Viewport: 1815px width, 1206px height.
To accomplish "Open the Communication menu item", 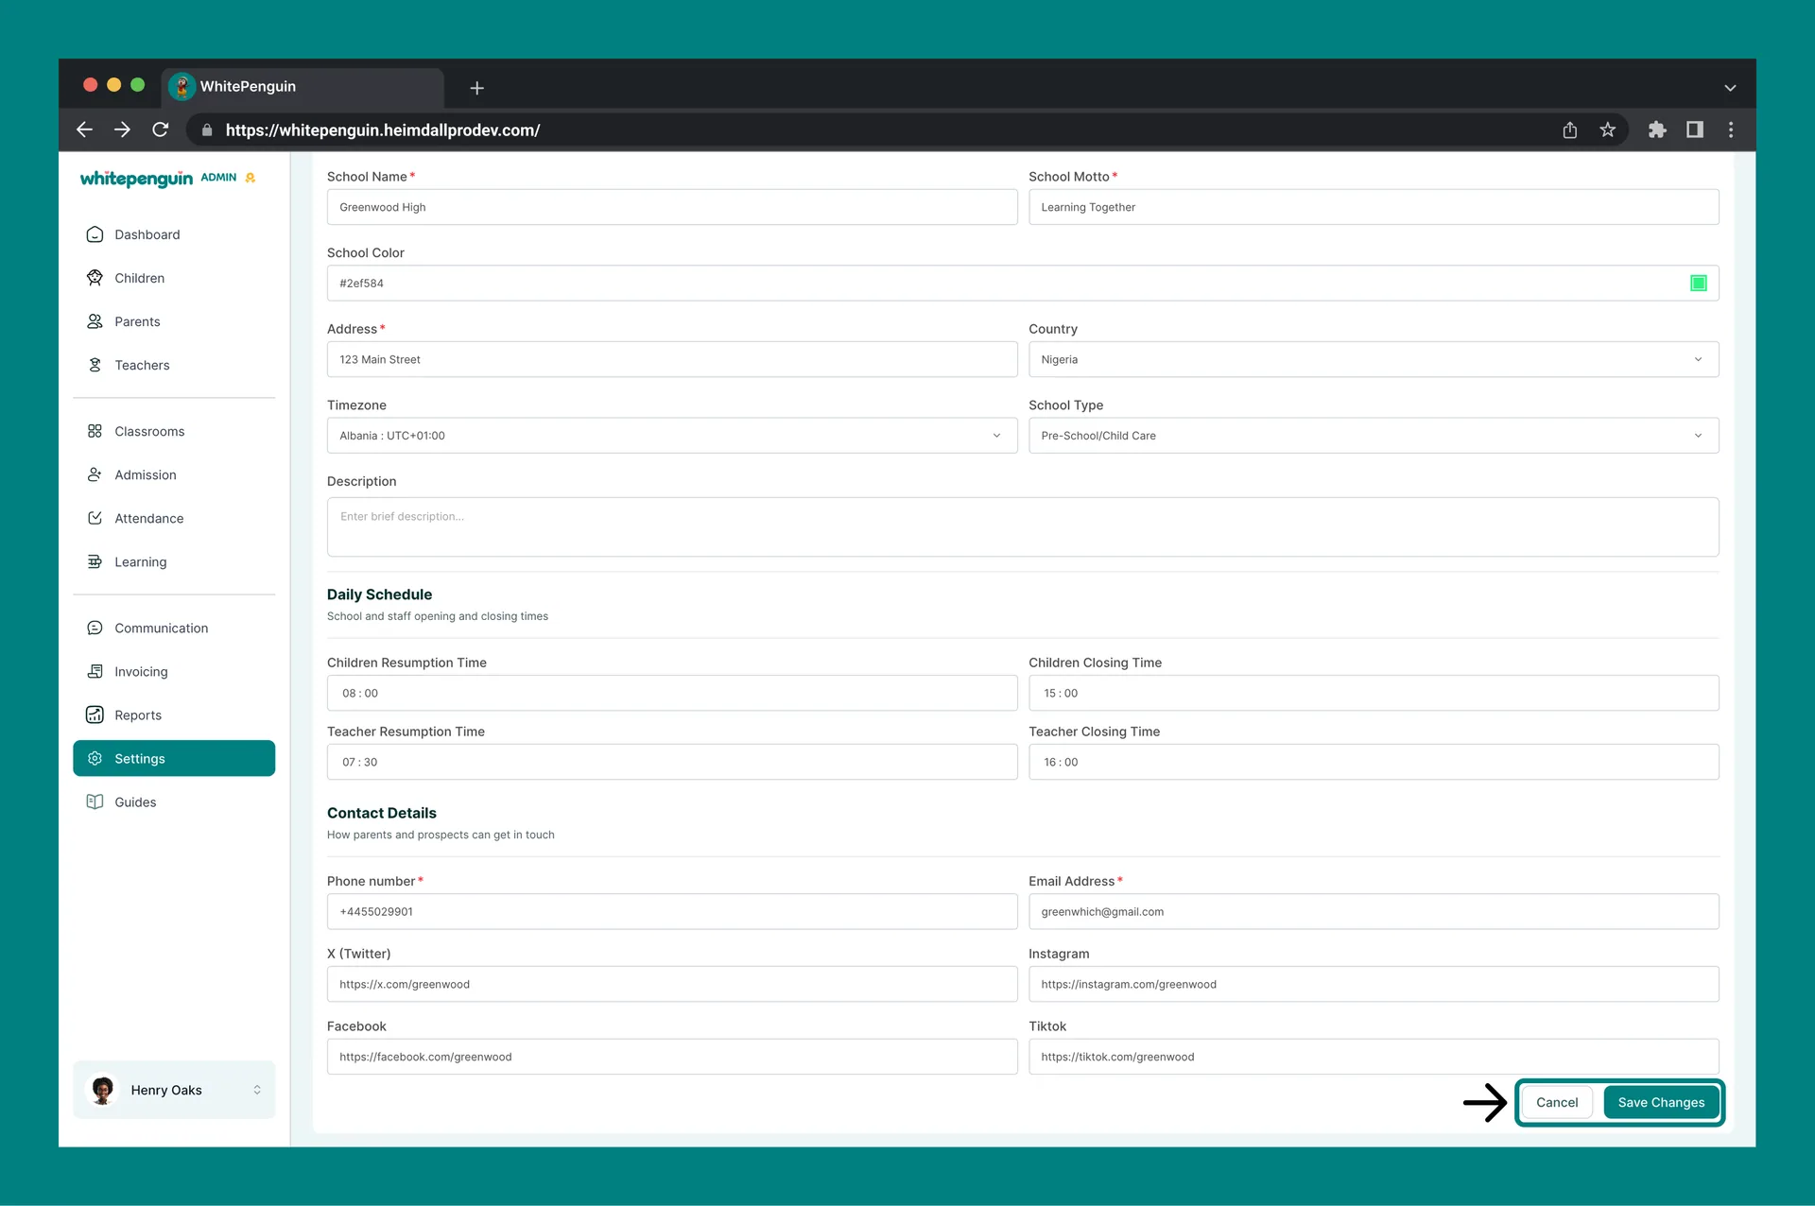I will pyautogui.click(x=174, y=628).
